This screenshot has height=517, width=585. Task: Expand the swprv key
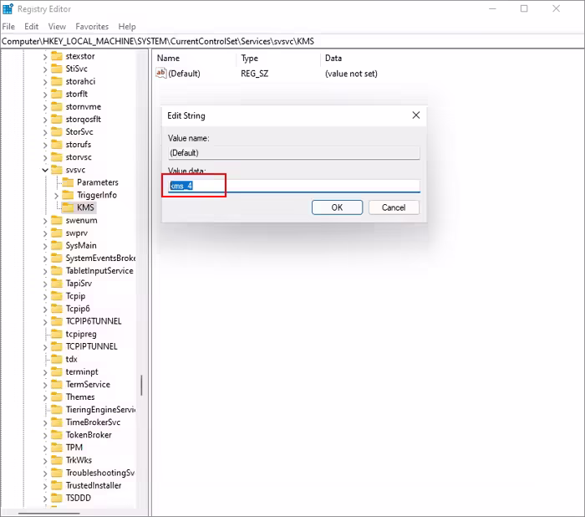45,233
